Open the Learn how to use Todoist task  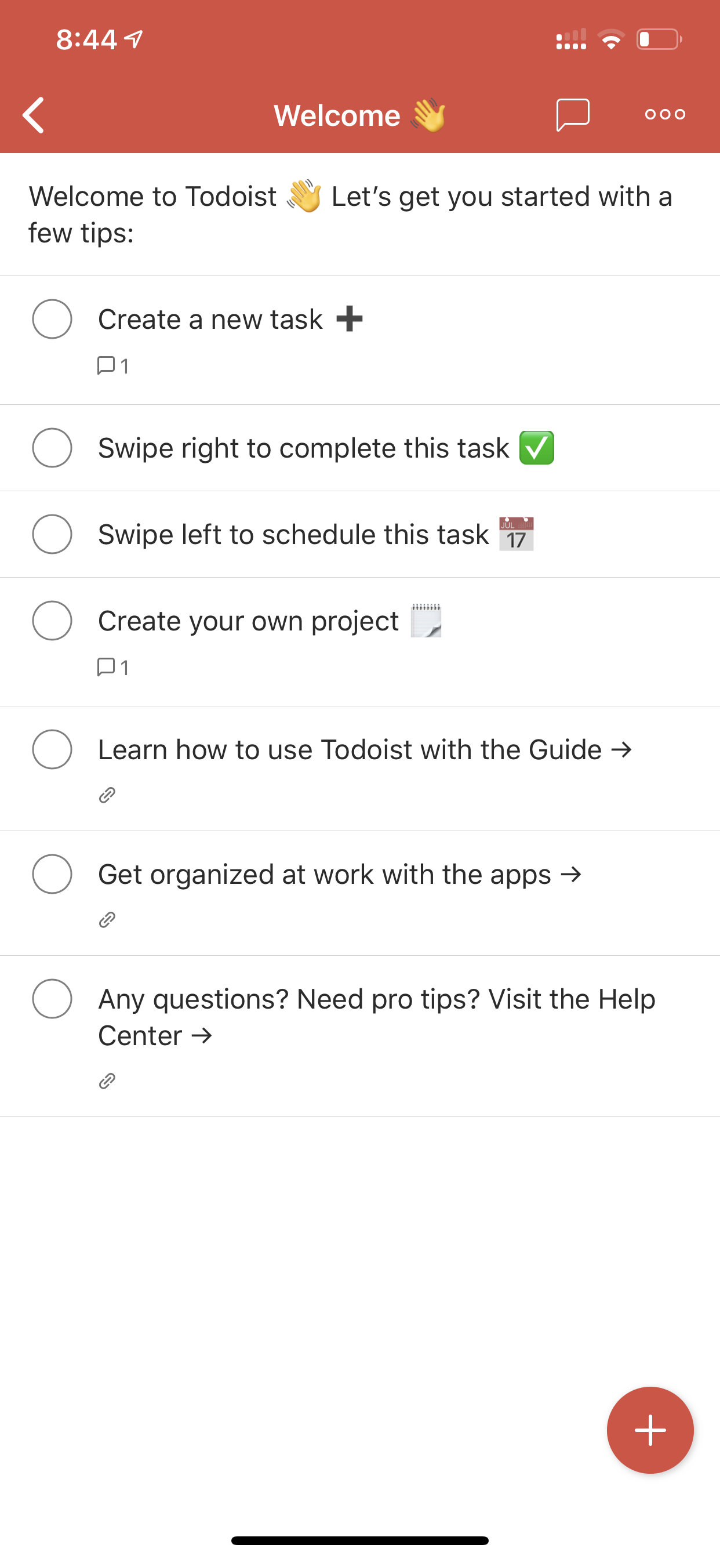coord(365,750)
